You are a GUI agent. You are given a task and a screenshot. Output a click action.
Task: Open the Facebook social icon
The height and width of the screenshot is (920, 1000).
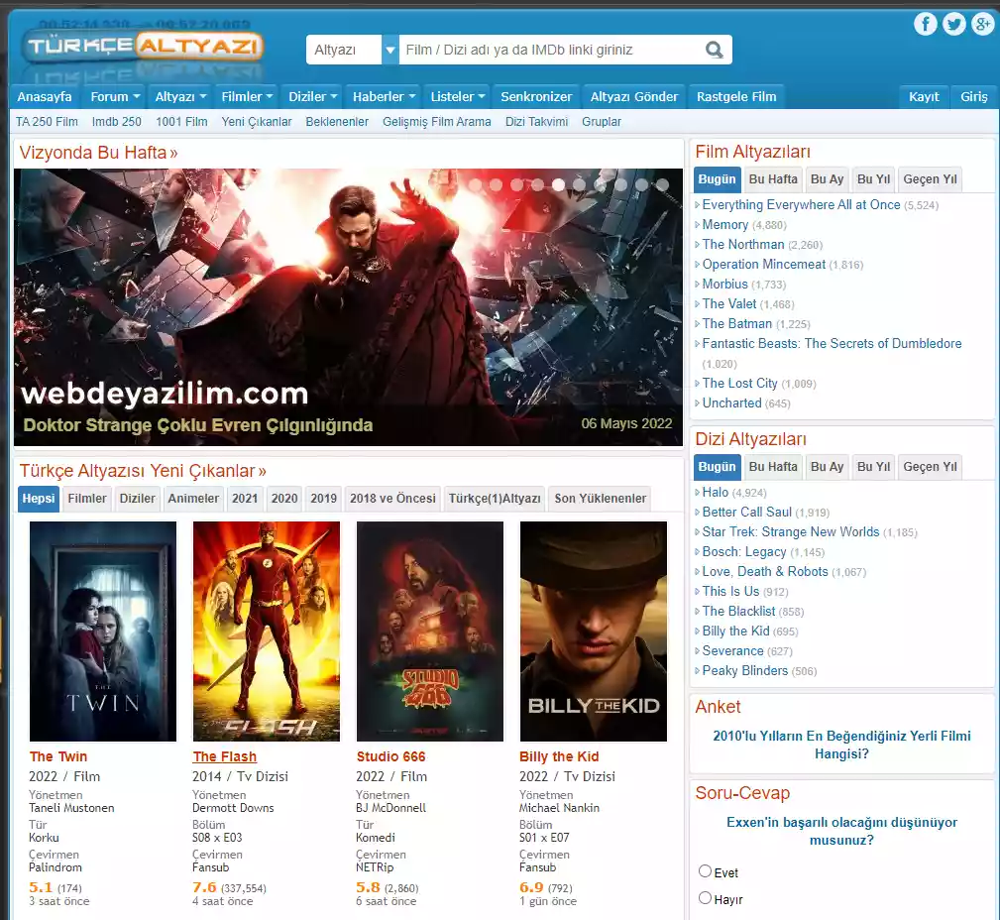click(x=926, y=24)
